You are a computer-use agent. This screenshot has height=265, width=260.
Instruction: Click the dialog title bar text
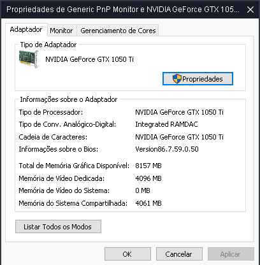(x=123, y=10)
